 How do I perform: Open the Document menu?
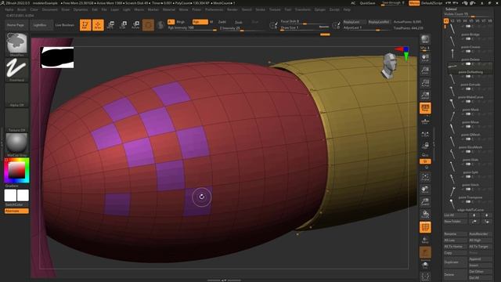(x=50, y=9)
